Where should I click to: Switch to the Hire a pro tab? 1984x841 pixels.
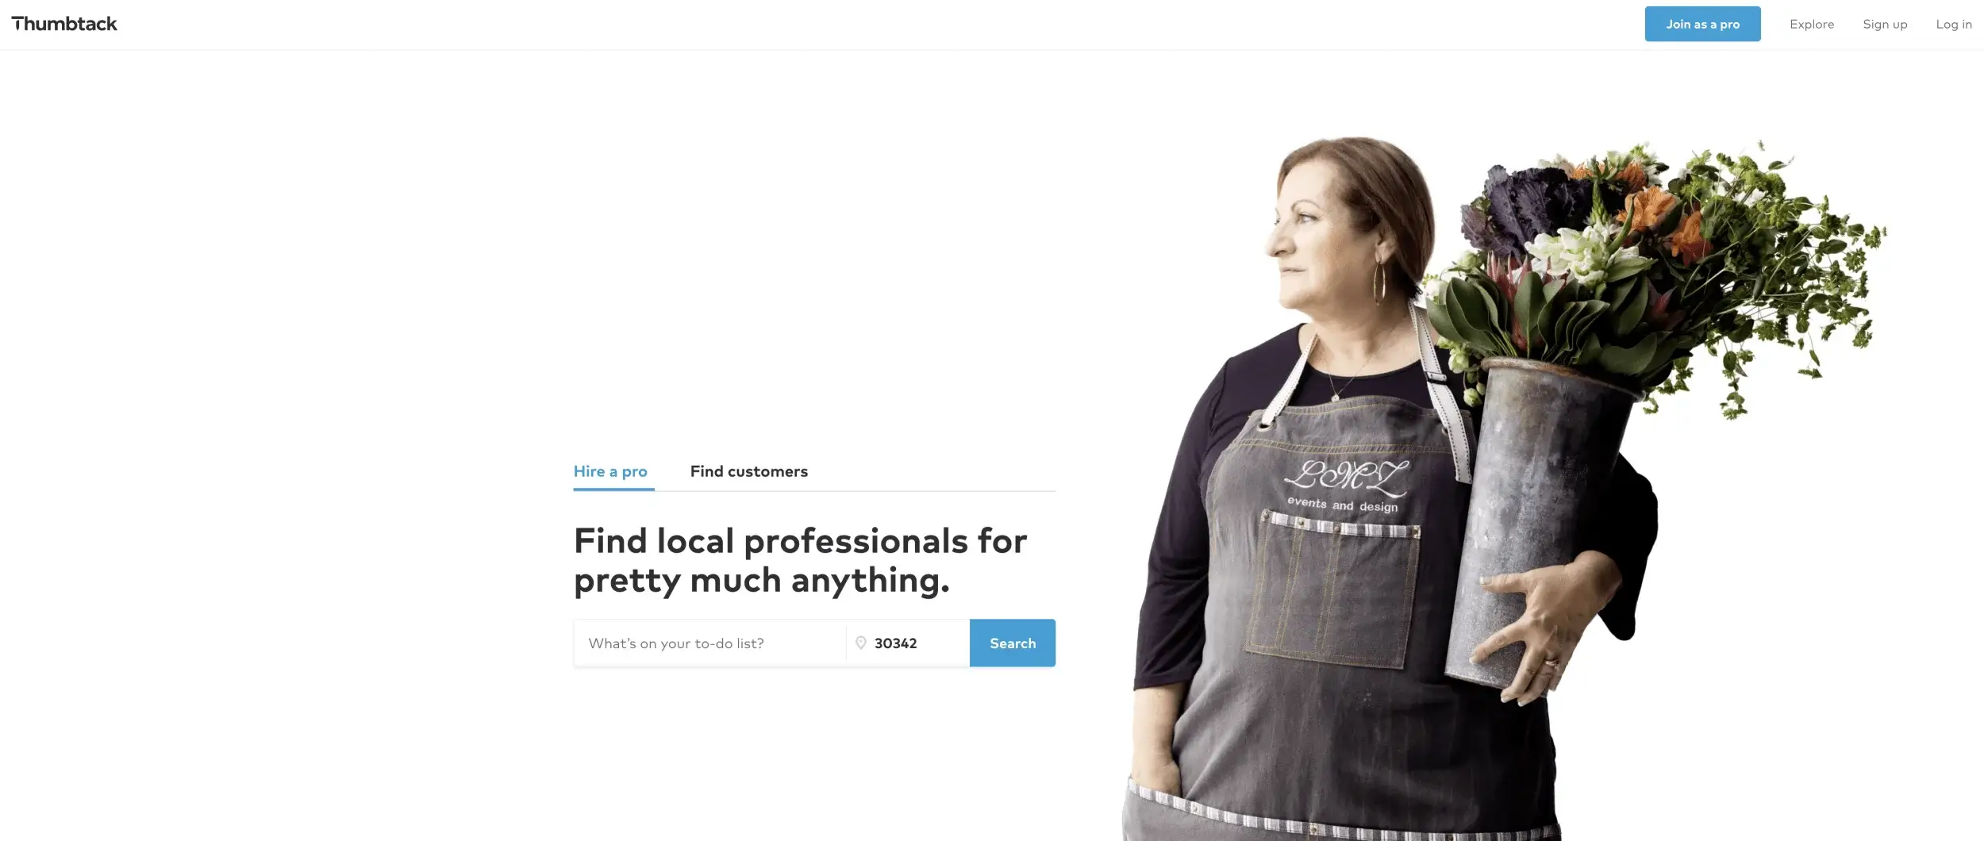pyautogui.click(x=610, y=471)
